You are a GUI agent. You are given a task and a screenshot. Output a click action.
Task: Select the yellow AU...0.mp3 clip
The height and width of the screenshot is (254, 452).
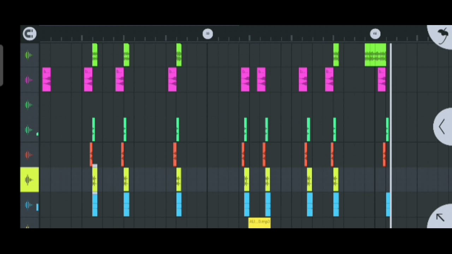(260, 223)
